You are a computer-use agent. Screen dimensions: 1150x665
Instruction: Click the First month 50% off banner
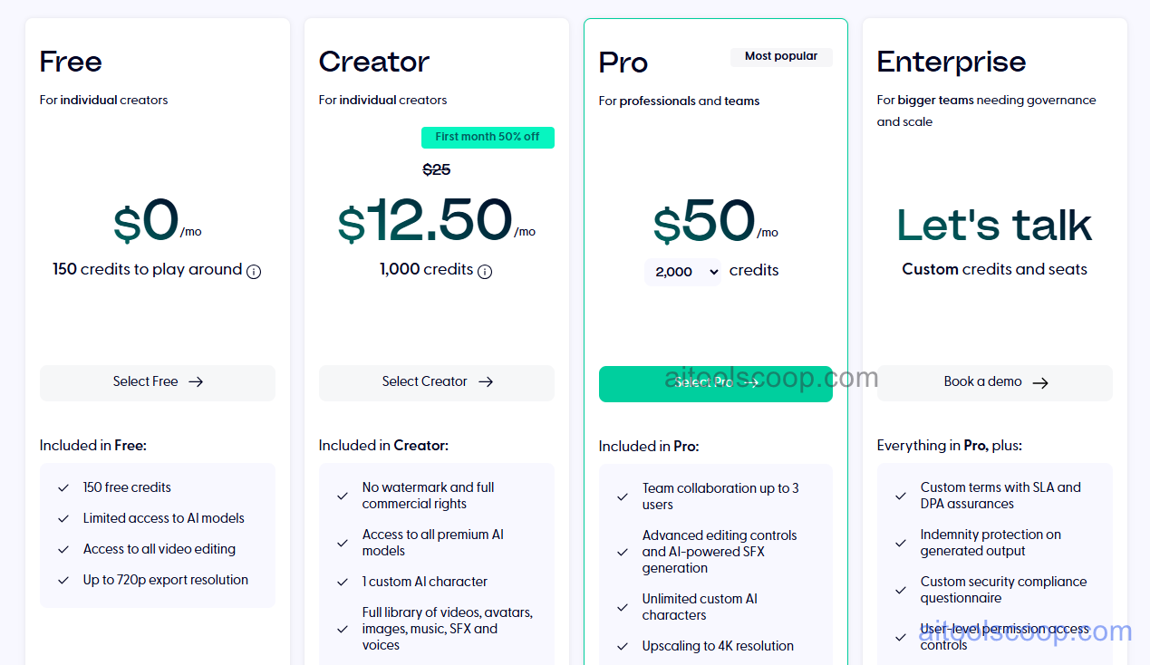pos(488,137)
